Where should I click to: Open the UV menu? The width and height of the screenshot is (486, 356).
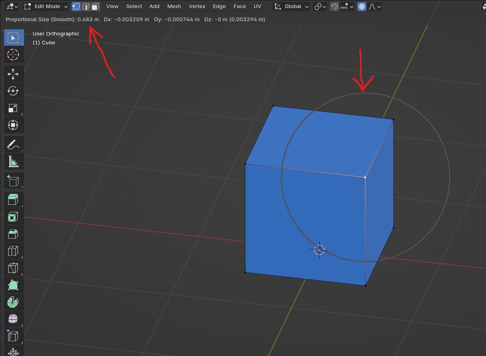coord(257,7)
